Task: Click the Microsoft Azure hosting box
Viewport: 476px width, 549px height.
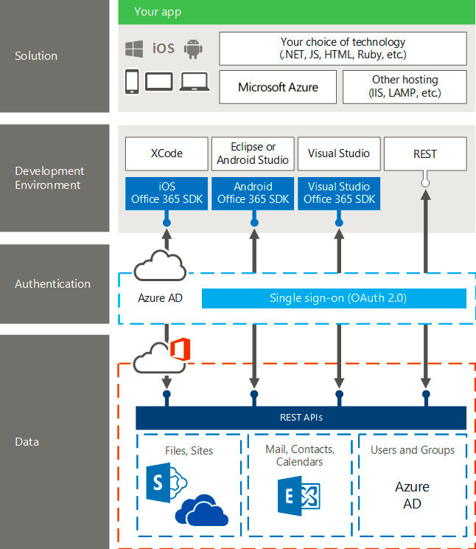Action: click(x=278, y=87)
